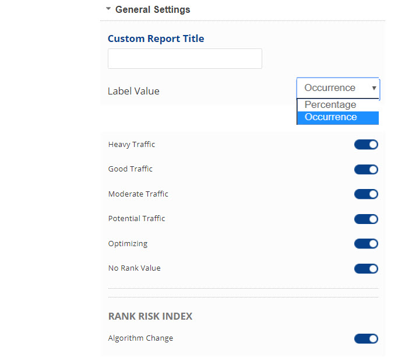Select Percentage from the dropdown list

[330, 105]
